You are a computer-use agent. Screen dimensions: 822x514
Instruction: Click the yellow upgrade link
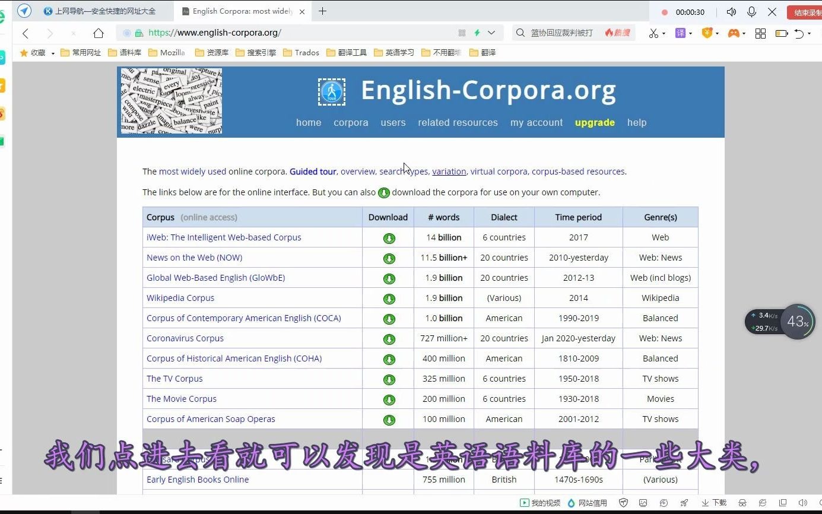click(x=595, y=122)
